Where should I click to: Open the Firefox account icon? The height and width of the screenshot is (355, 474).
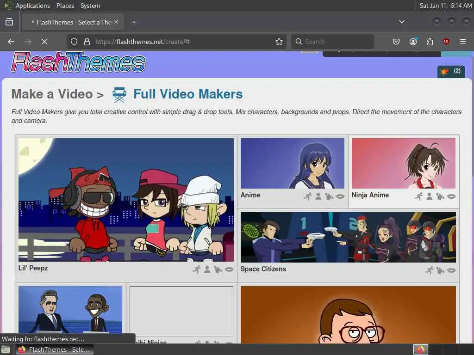[413, 42]
